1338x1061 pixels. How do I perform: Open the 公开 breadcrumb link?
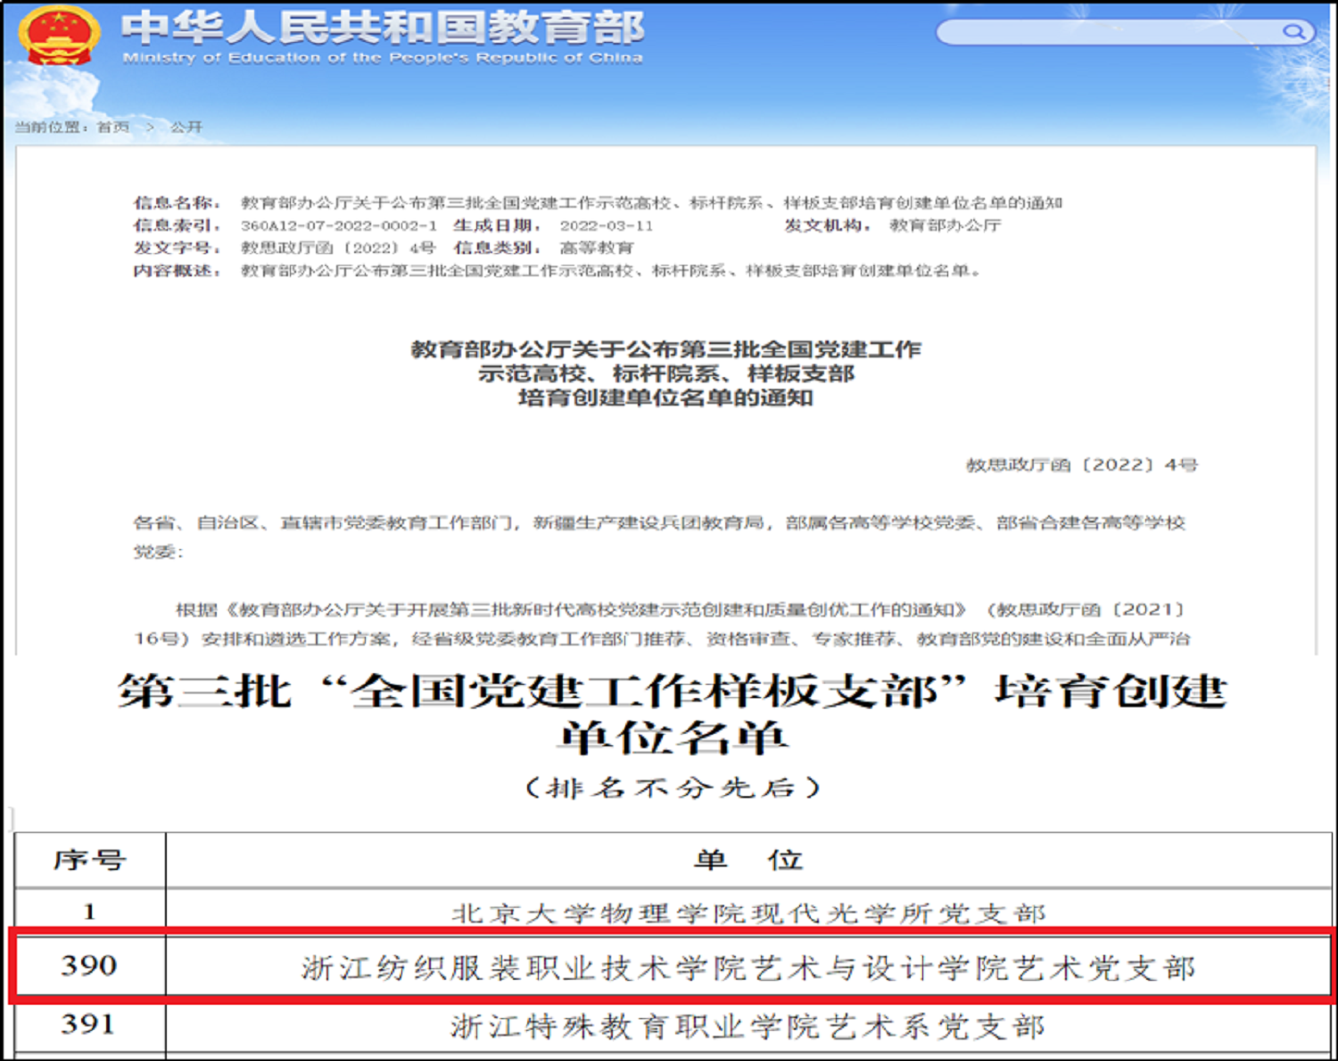point(186,127)
